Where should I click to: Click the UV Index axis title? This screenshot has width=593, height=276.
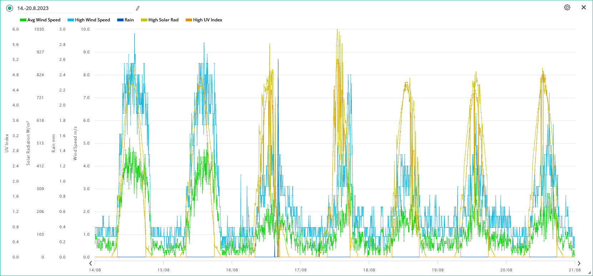click(7, 143)
